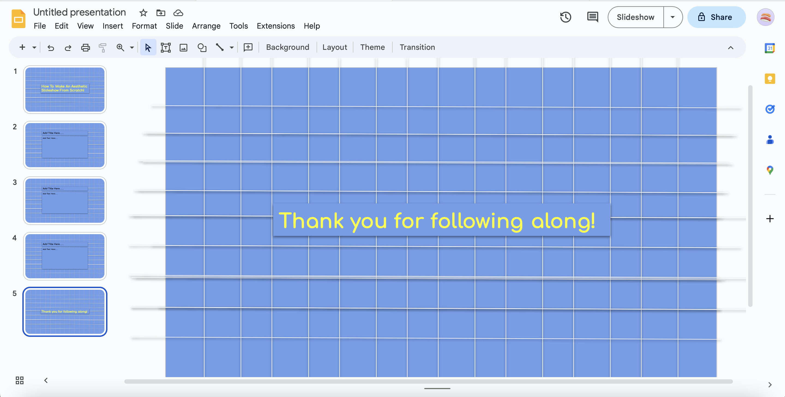
Task: Open the Extensions menu
Action: [x=275, y=26]
